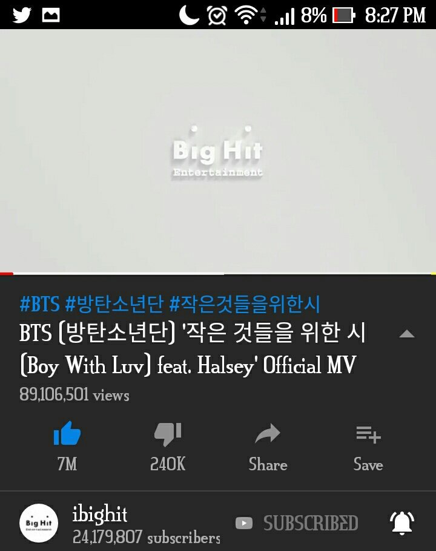The image size is (436, 551).
Task: Tap the Wi-Fi status icon
Action: [246, 15]
